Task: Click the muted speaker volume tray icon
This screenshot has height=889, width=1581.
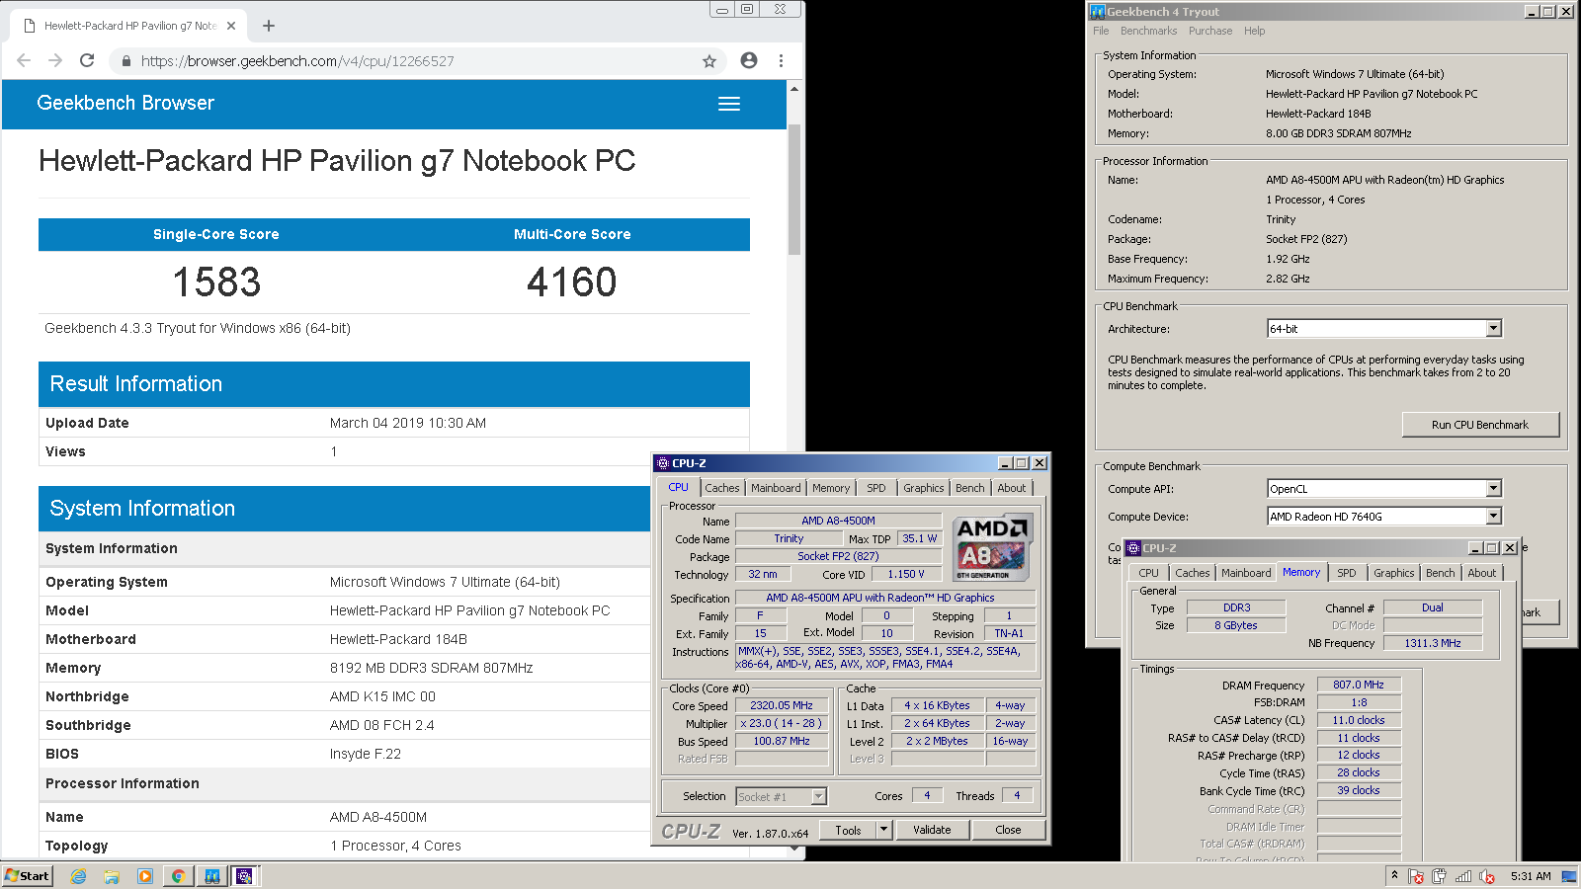Action: (1486, 876)
